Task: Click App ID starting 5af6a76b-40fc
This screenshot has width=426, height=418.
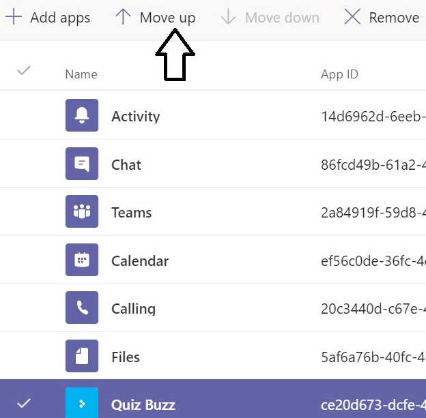Action: 373,357
